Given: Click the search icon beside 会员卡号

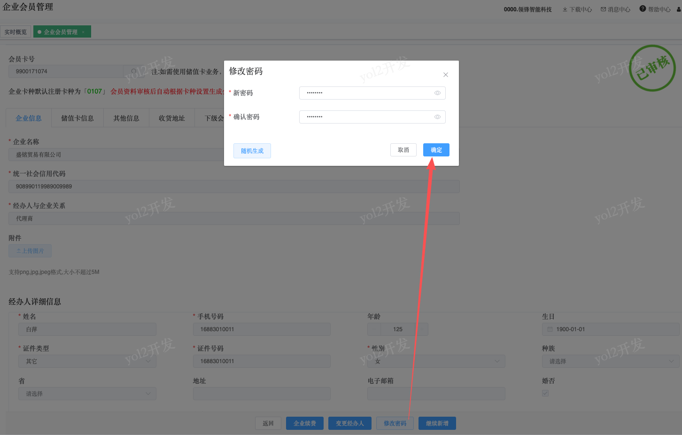Looking at the screenshot, I should (134, 71).
